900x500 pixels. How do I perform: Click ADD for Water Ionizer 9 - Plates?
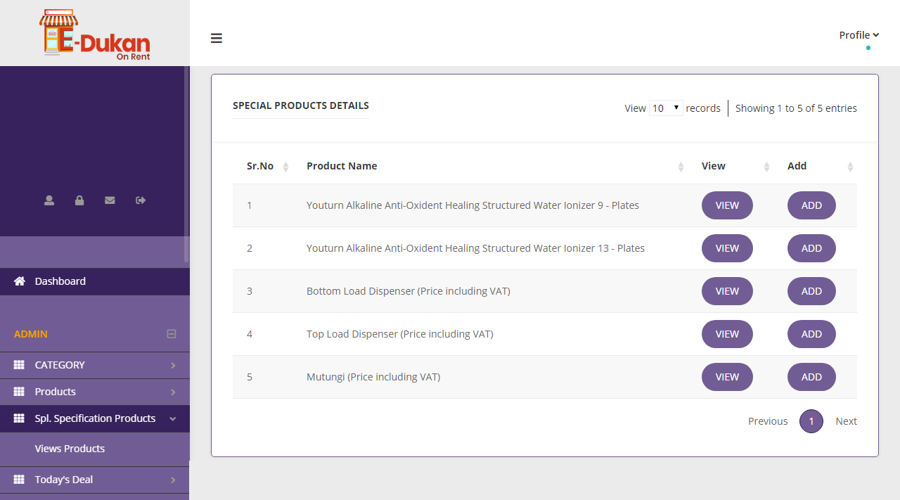tap(811, 205)
